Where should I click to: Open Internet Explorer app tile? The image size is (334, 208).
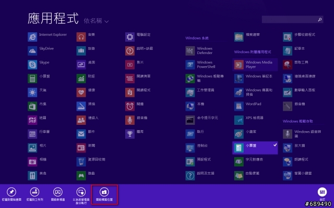tap(47, 37)
